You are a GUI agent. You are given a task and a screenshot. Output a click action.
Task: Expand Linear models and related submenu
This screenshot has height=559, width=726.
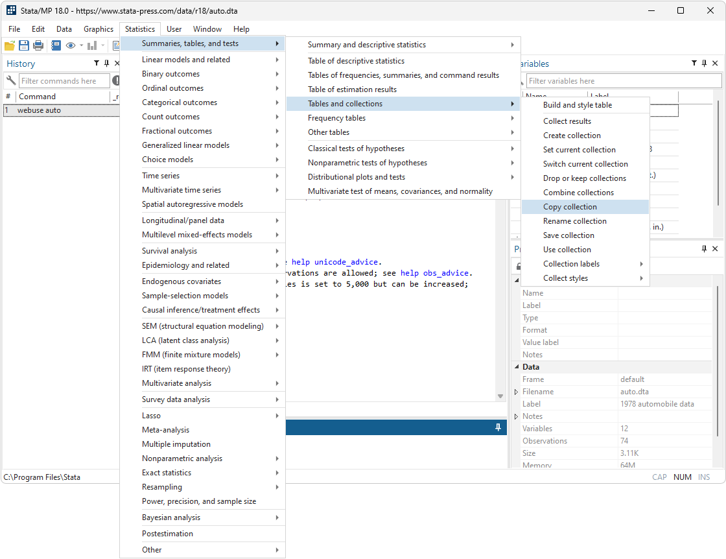pyautogui.click(x=202, y=60)
